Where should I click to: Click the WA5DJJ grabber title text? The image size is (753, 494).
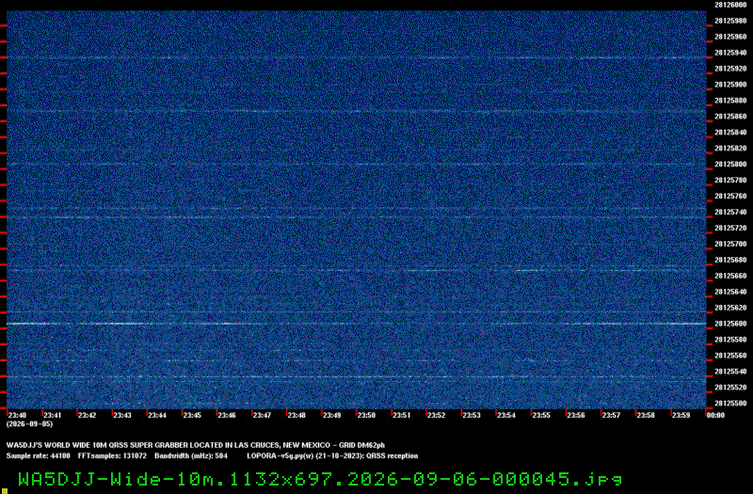pos(196,445)
